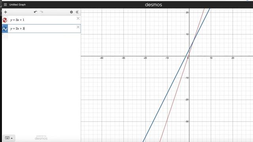Undo the last action

click(36, 12)
